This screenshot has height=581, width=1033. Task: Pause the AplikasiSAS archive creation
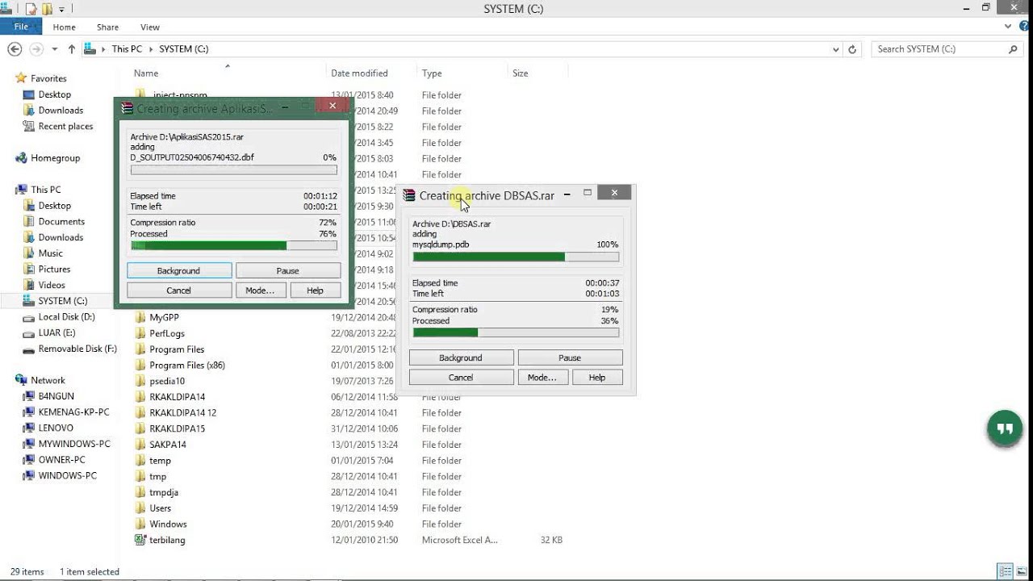coord(288,270)
